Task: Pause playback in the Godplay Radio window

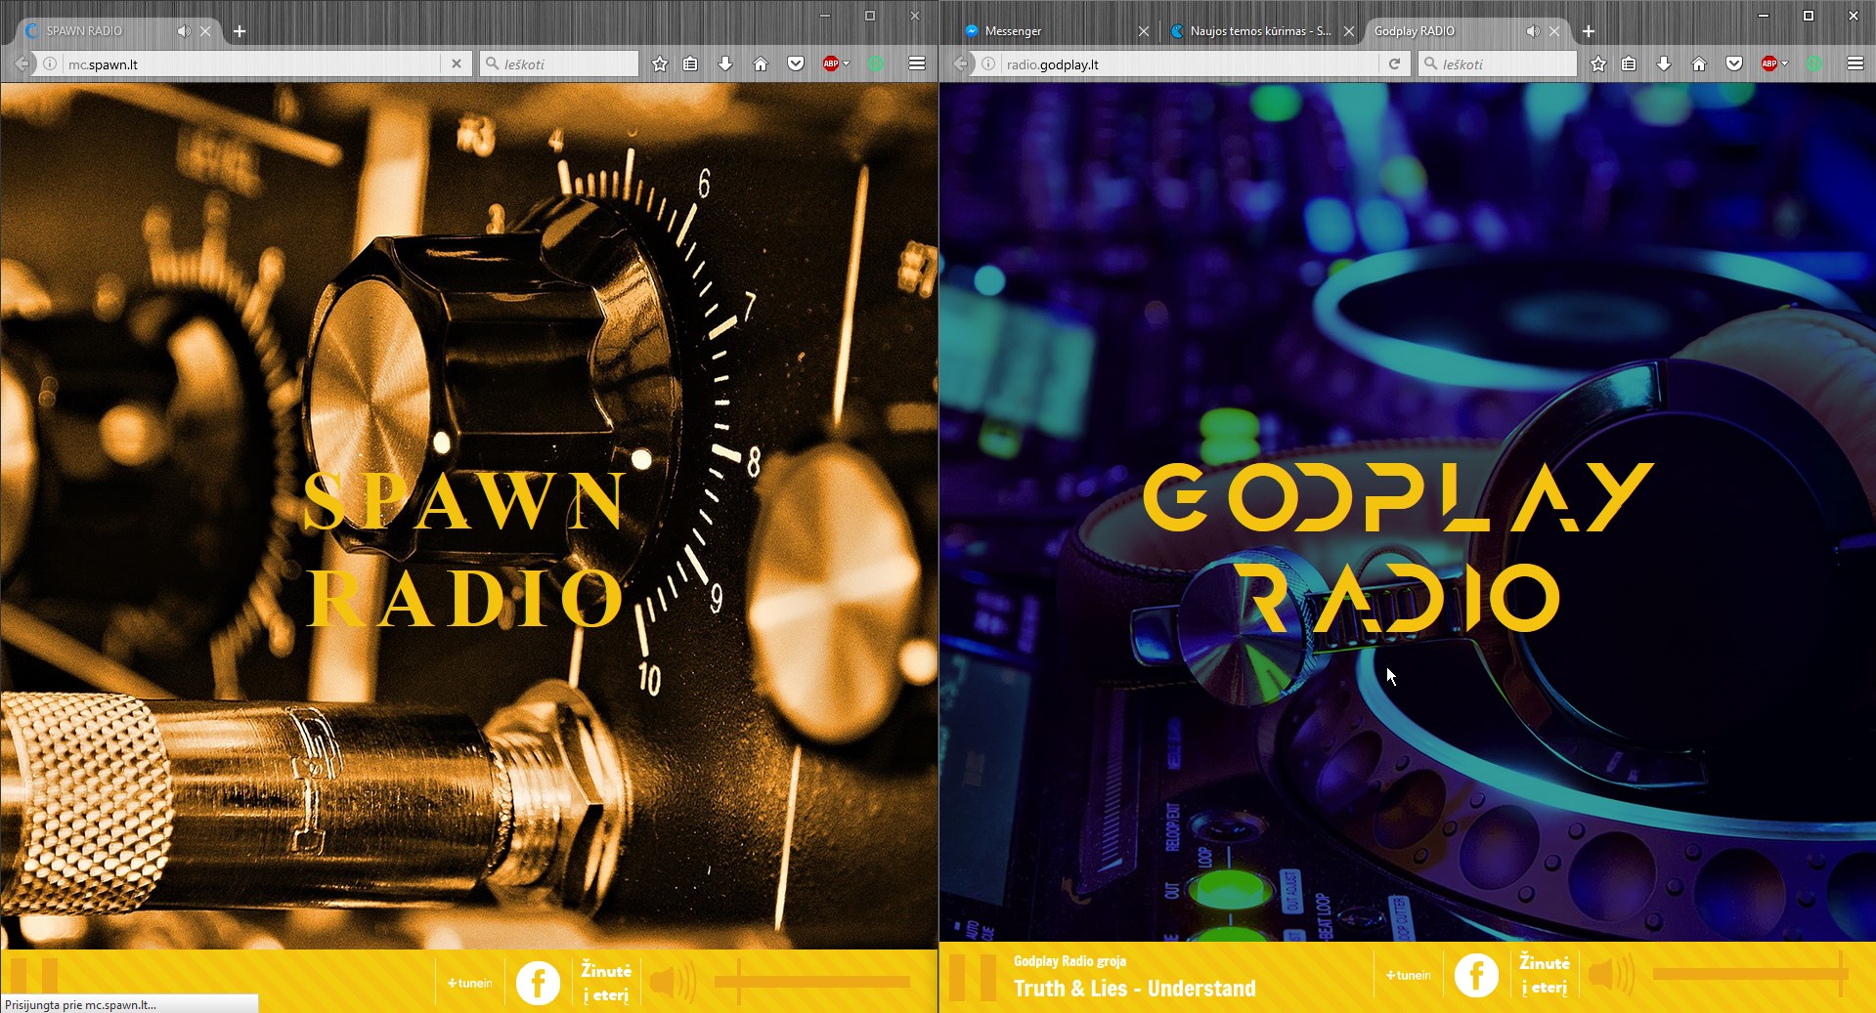Action: pos(973,977)
